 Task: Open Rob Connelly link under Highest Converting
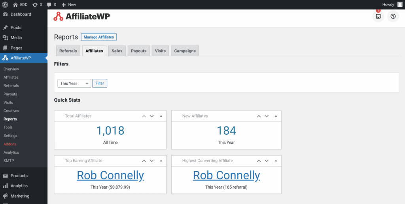click(x=226, y=175)
